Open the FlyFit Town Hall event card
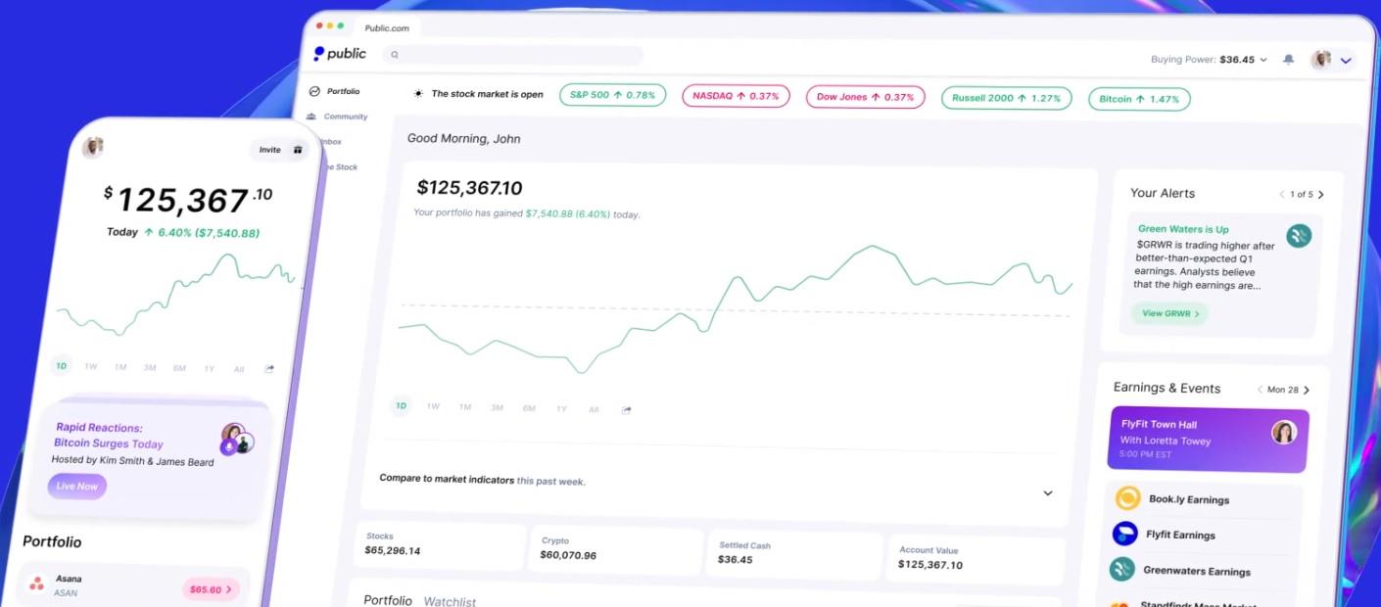Image resolution: width=1381 pixels, height=607 pixels. (x=1208, y=439)
